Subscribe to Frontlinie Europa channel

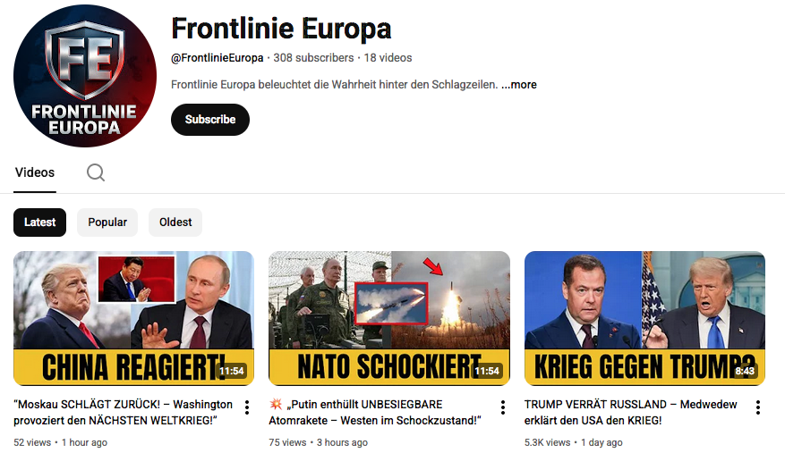[x=210, y=120]
